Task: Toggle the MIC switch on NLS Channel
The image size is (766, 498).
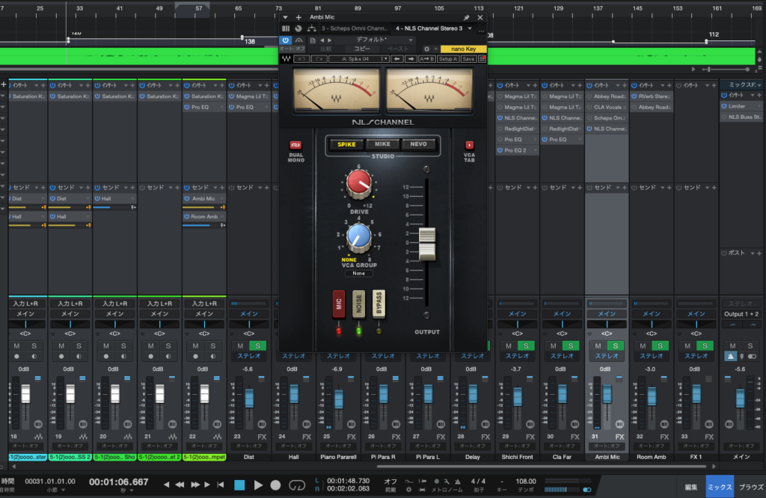Action: tap(339, 304)
